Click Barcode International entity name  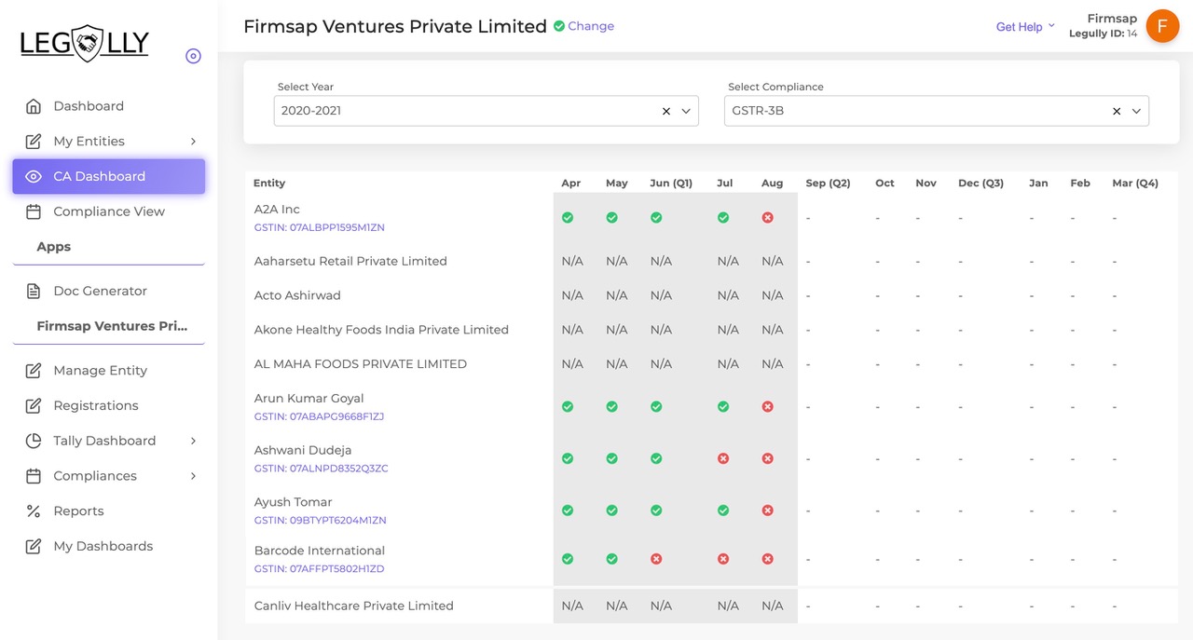point(319,551)
